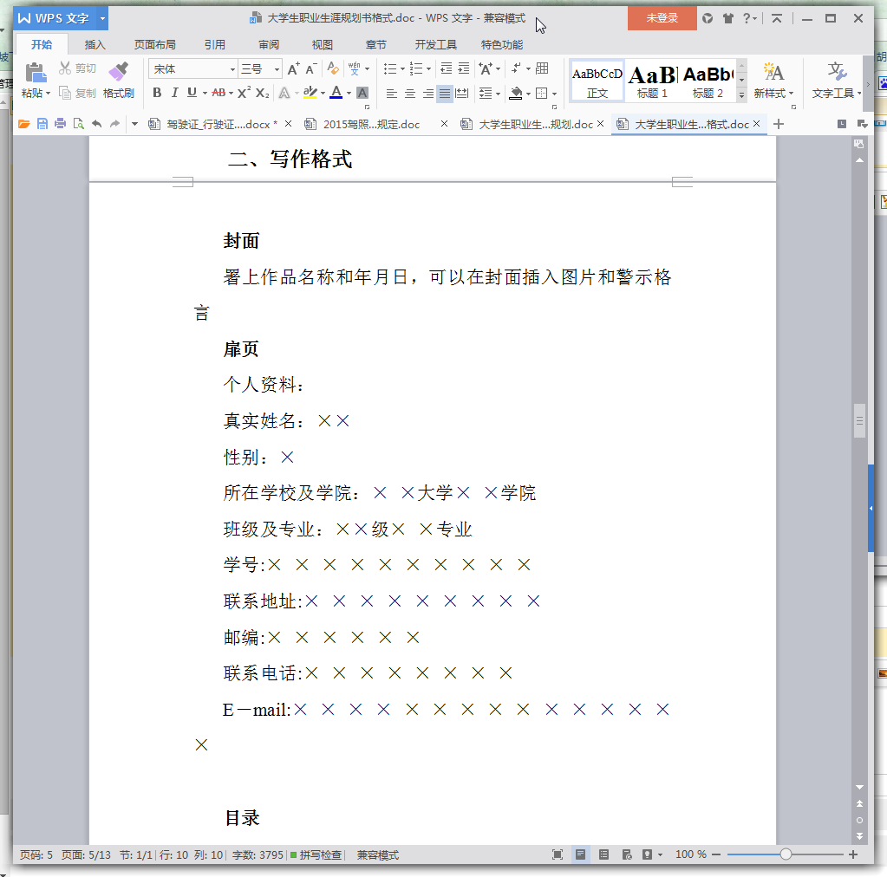Click the zoom slider in status bar
The image size is (887, 877).
tap(786, 854)
